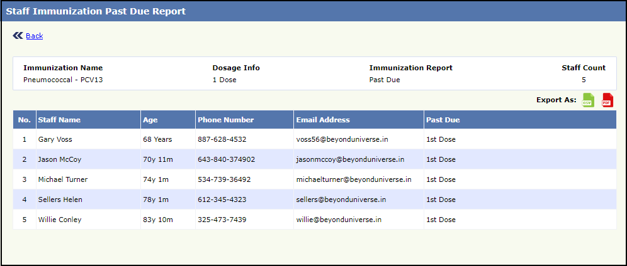Choose Willie Conley from the staff list
The width and height of the screenshot is (627, 266).
[60, 220]
